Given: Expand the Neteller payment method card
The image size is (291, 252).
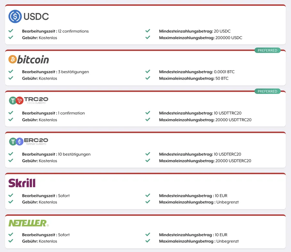Looking at the screenshot, I should coord(145,232).
